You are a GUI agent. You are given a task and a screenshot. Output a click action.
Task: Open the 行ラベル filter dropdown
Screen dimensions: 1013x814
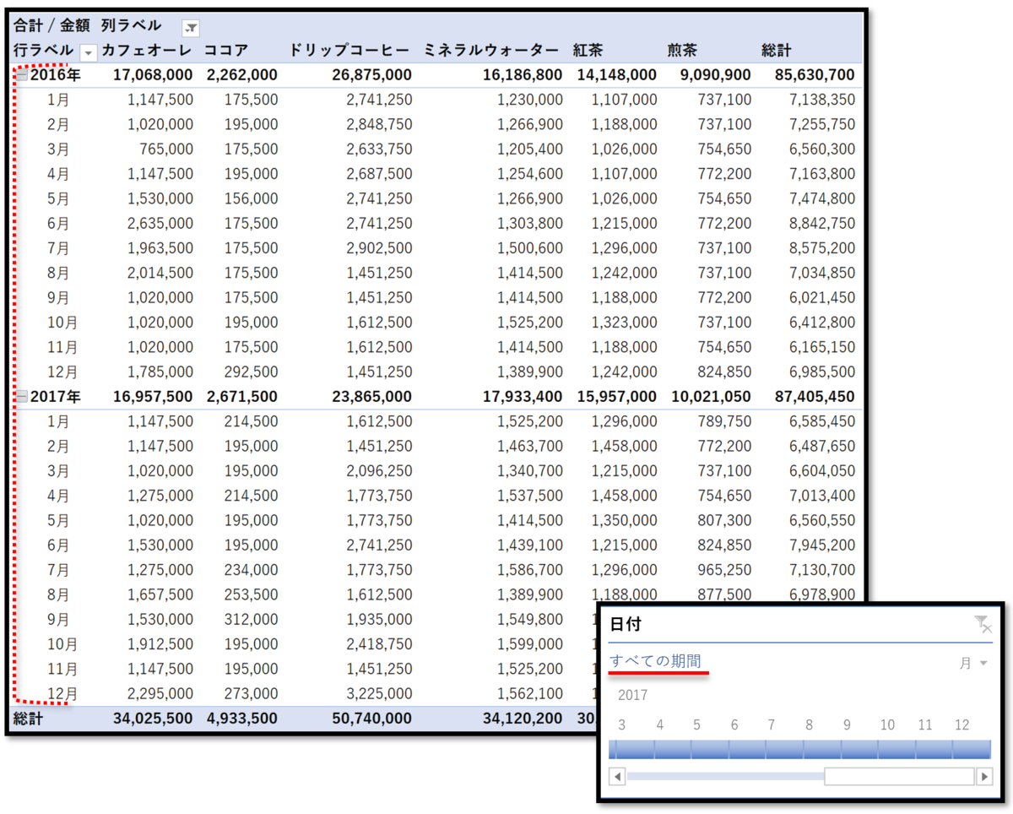[x=89, y=52]
